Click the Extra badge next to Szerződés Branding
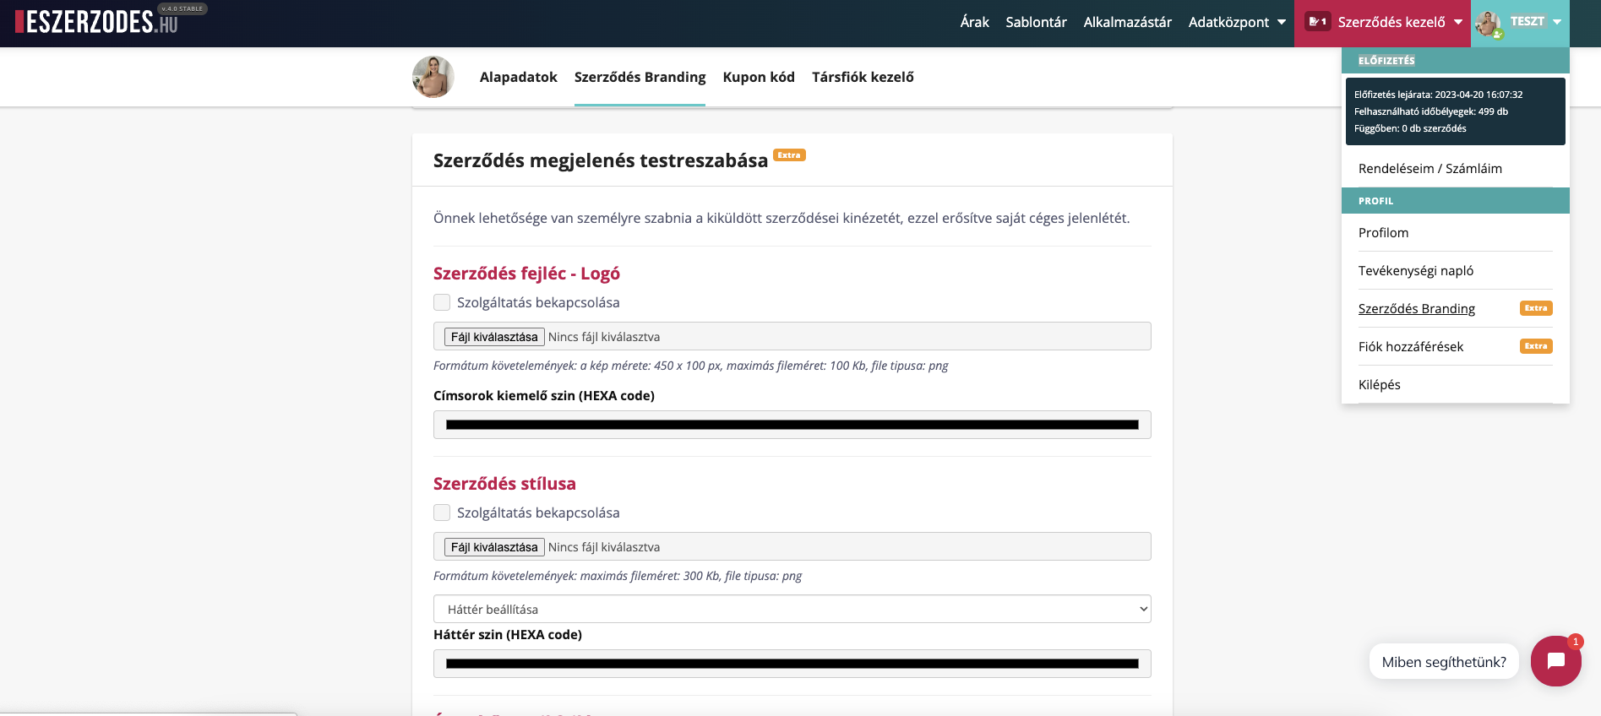The width and height of the screenshot is (1601, 716). (1535, 308)
